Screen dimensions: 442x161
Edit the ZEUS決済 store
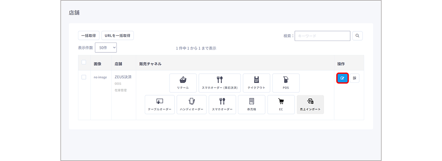342,78
